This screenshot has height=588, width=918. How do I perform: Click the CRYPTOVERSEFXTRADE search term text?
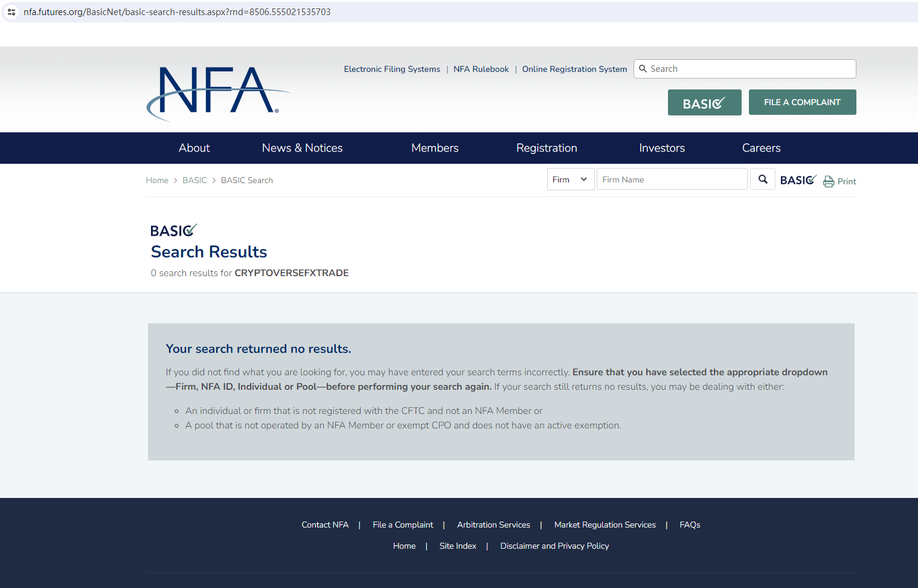pos(292,273)
